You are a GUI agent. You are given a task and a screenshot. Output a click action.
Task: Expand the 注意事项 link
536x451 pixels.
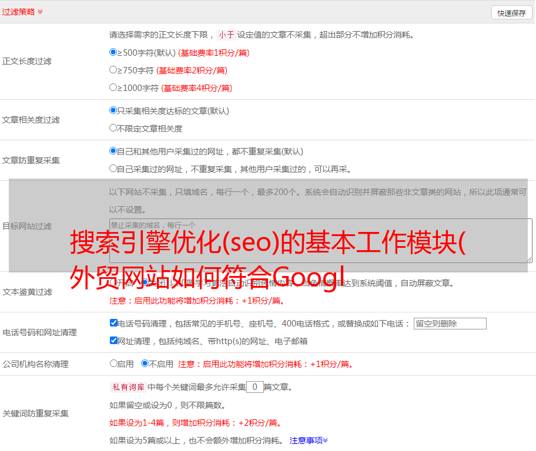coord(309,440)
